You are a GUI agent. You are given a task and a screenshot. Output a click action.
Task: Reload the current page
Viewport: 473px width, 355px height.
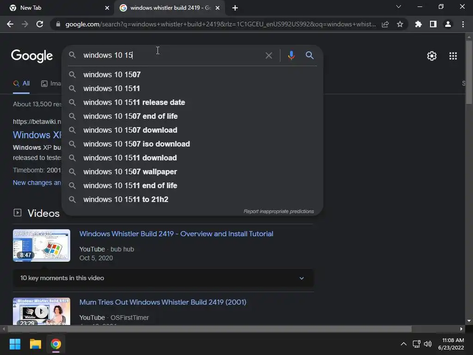40,24
